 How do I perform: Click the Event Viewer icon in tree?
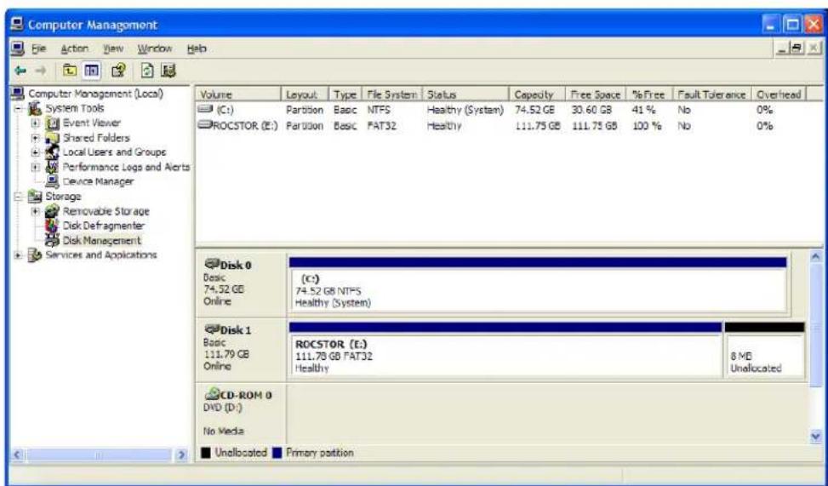[x=52, y=123]
